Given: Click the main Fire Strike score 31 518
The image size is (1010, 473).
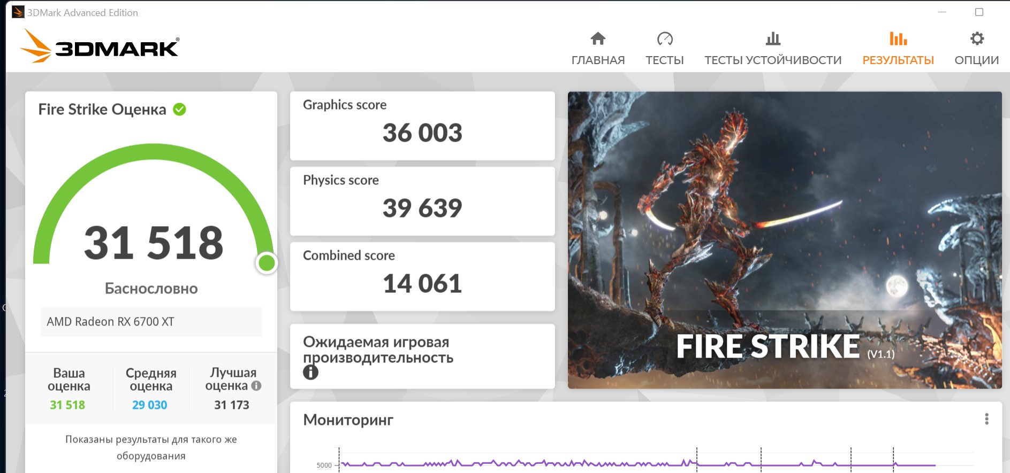Looking at the screenshot, I should coord(154,243).
